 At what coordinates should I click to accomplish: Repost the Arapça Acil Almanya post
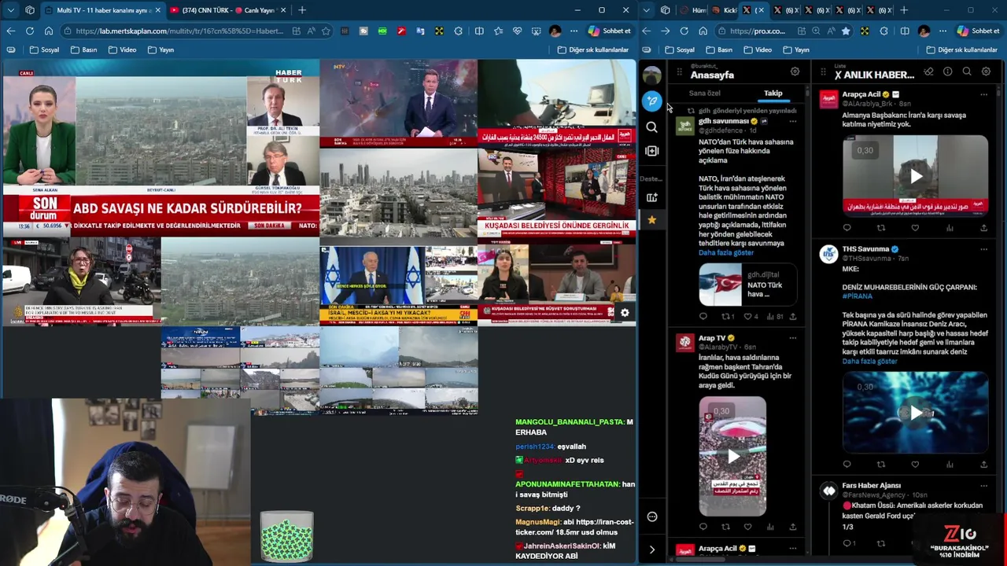(881, 228)
